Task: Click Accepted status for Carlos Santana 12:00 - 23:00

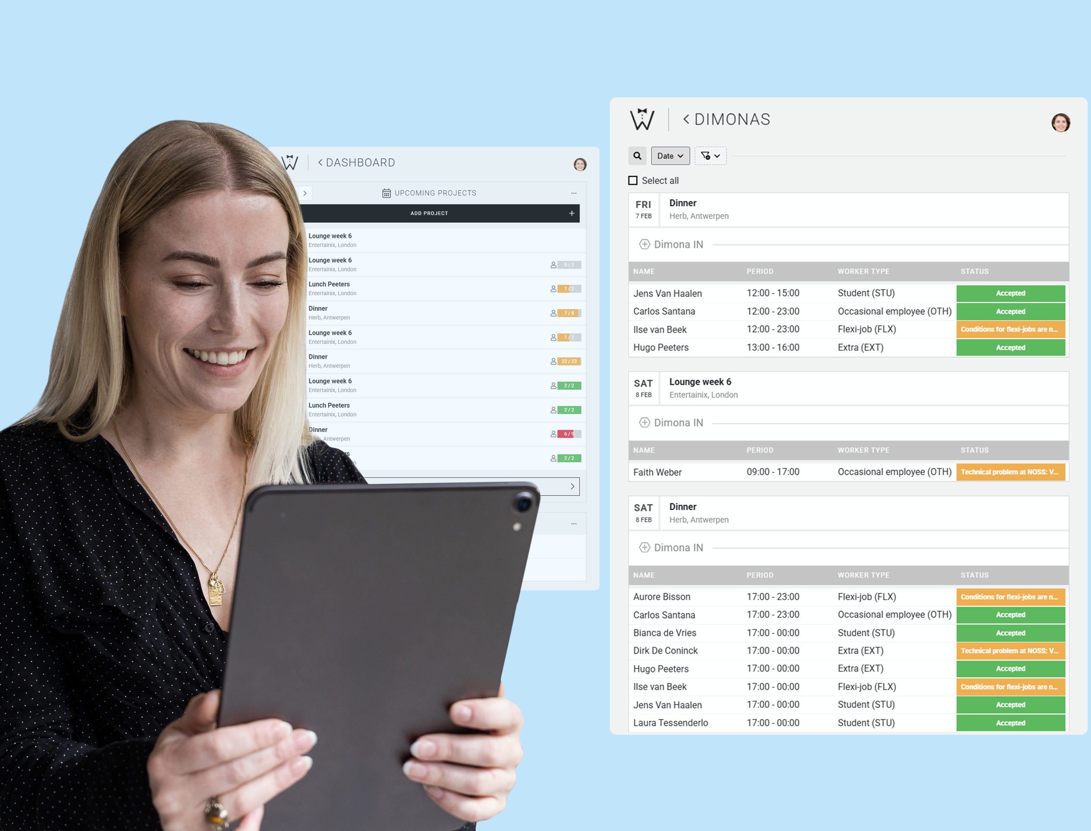Action: click(1010, 312)
